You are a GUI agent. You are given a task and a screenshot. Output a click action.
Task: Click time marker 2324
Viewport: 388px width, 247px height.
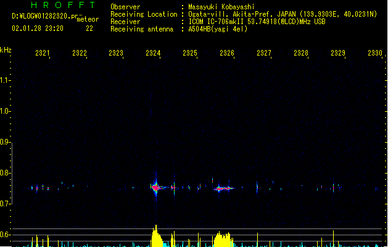[x=153, y=52]
